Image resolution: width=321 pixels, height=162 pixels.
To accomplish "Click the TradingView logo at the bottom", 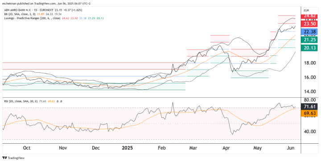I will pyautogui.click(x=13, y=158).
